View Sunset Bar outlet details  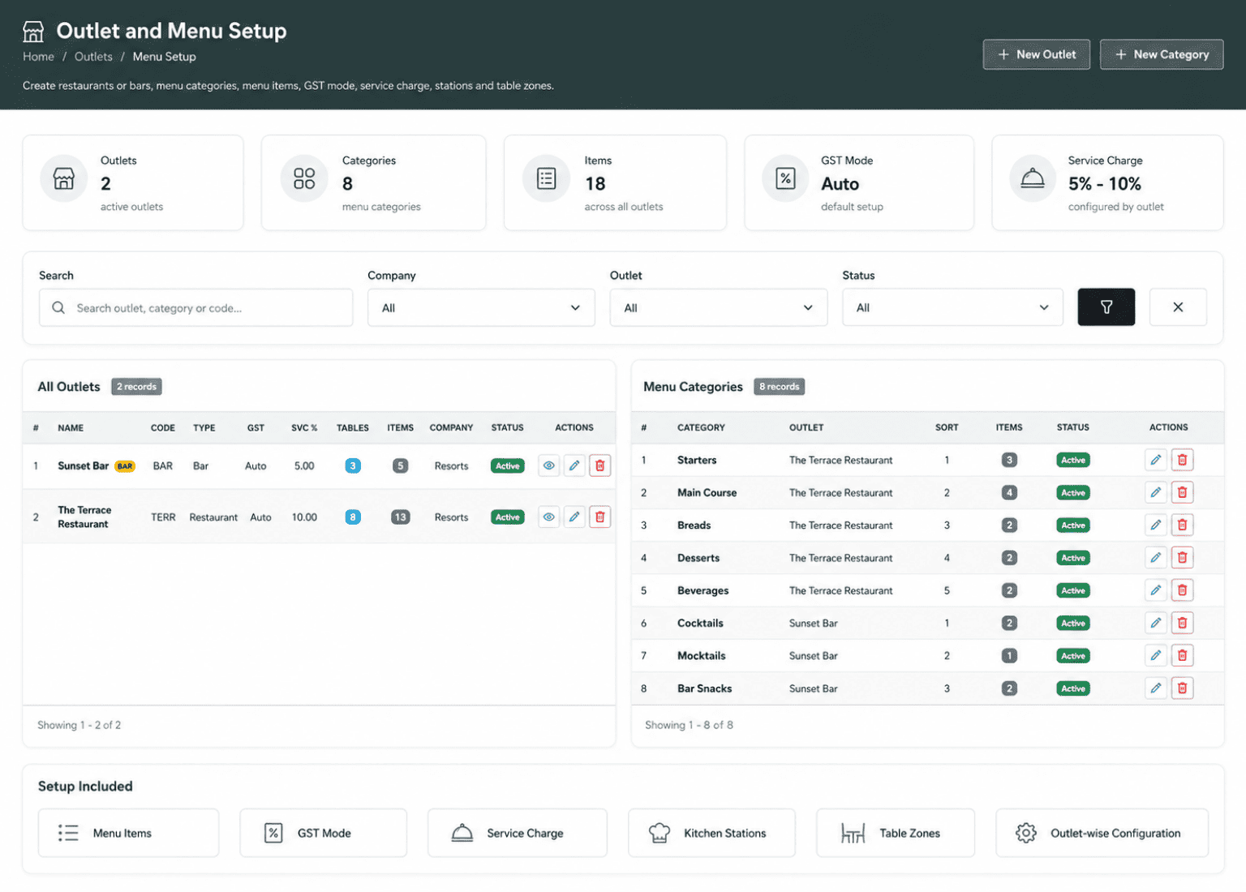(549, 465)
